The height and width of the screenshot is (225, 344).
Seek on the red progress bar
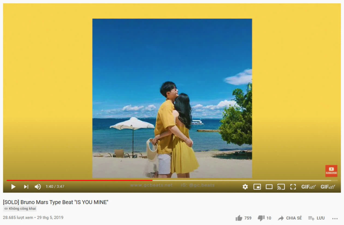coord(79,180)
